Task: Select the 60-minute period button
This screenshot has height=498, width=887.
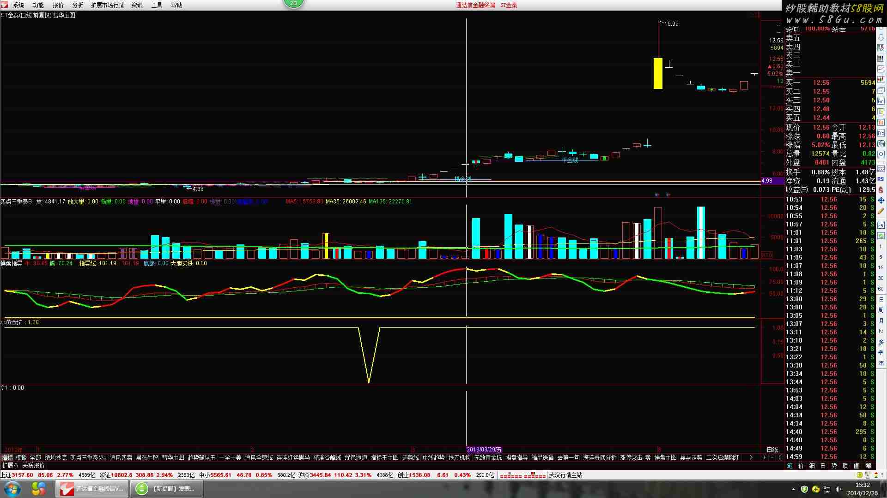Action: click(x=881, y=289)
